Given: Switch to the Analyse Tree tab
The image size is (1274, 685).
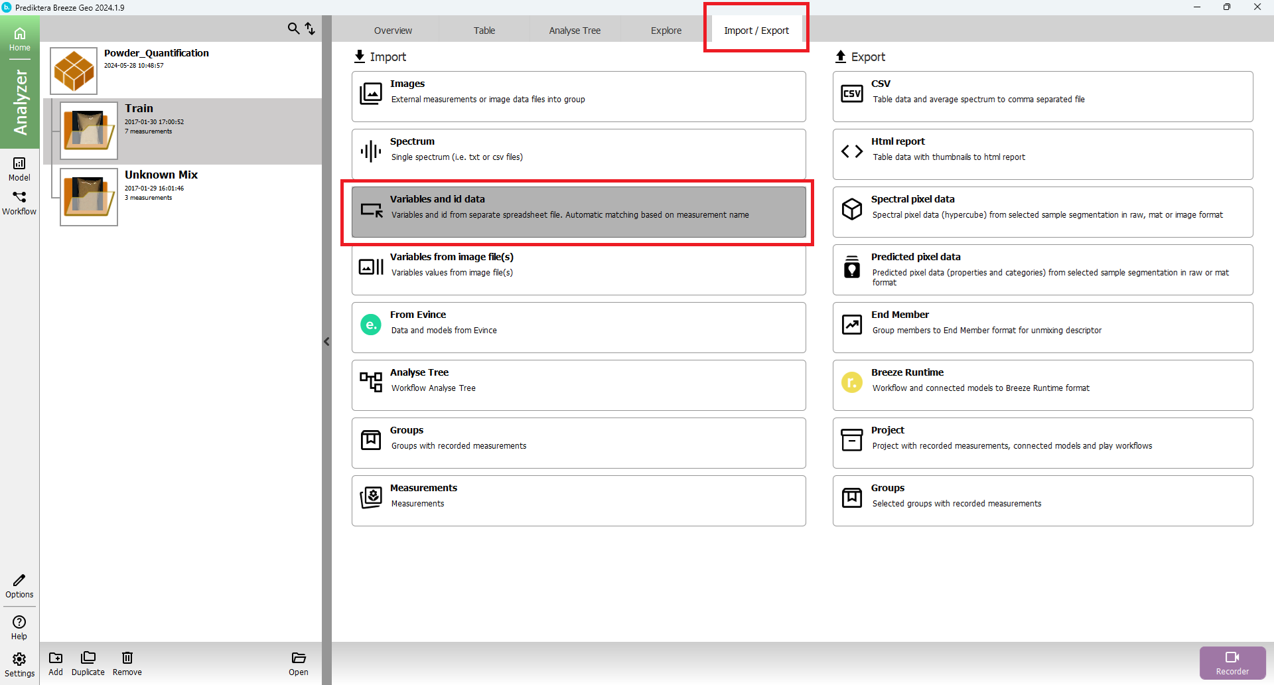Looking at the screenshot, I should click(x=574, y=31).
